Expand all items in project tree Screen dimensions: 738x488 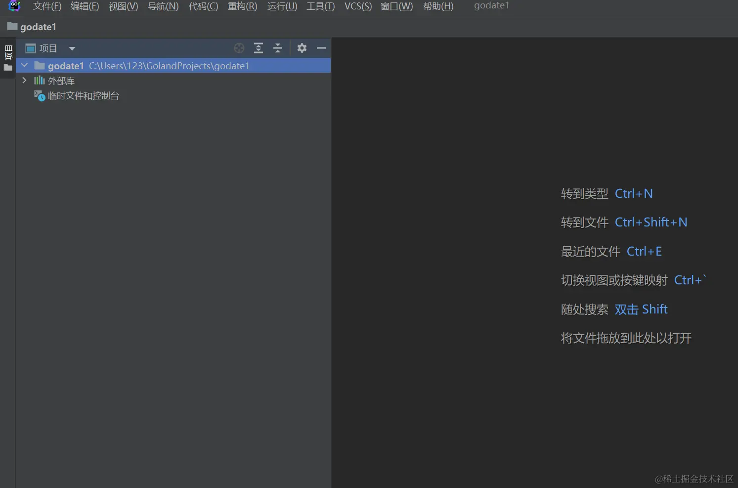(x=259, y=48)
